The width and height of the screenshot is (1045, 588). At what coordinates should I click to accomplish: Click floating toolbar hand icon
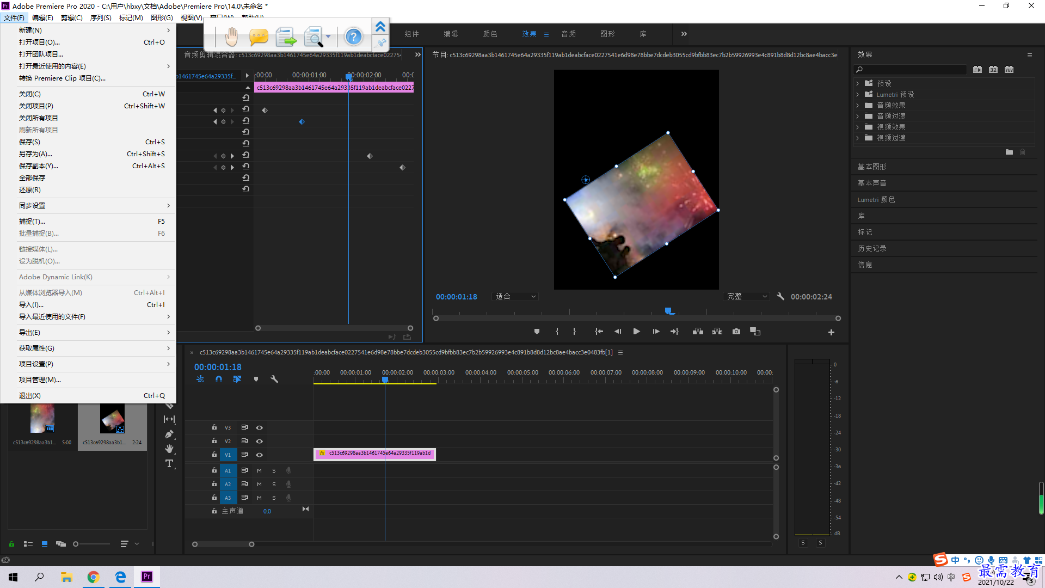231,37
